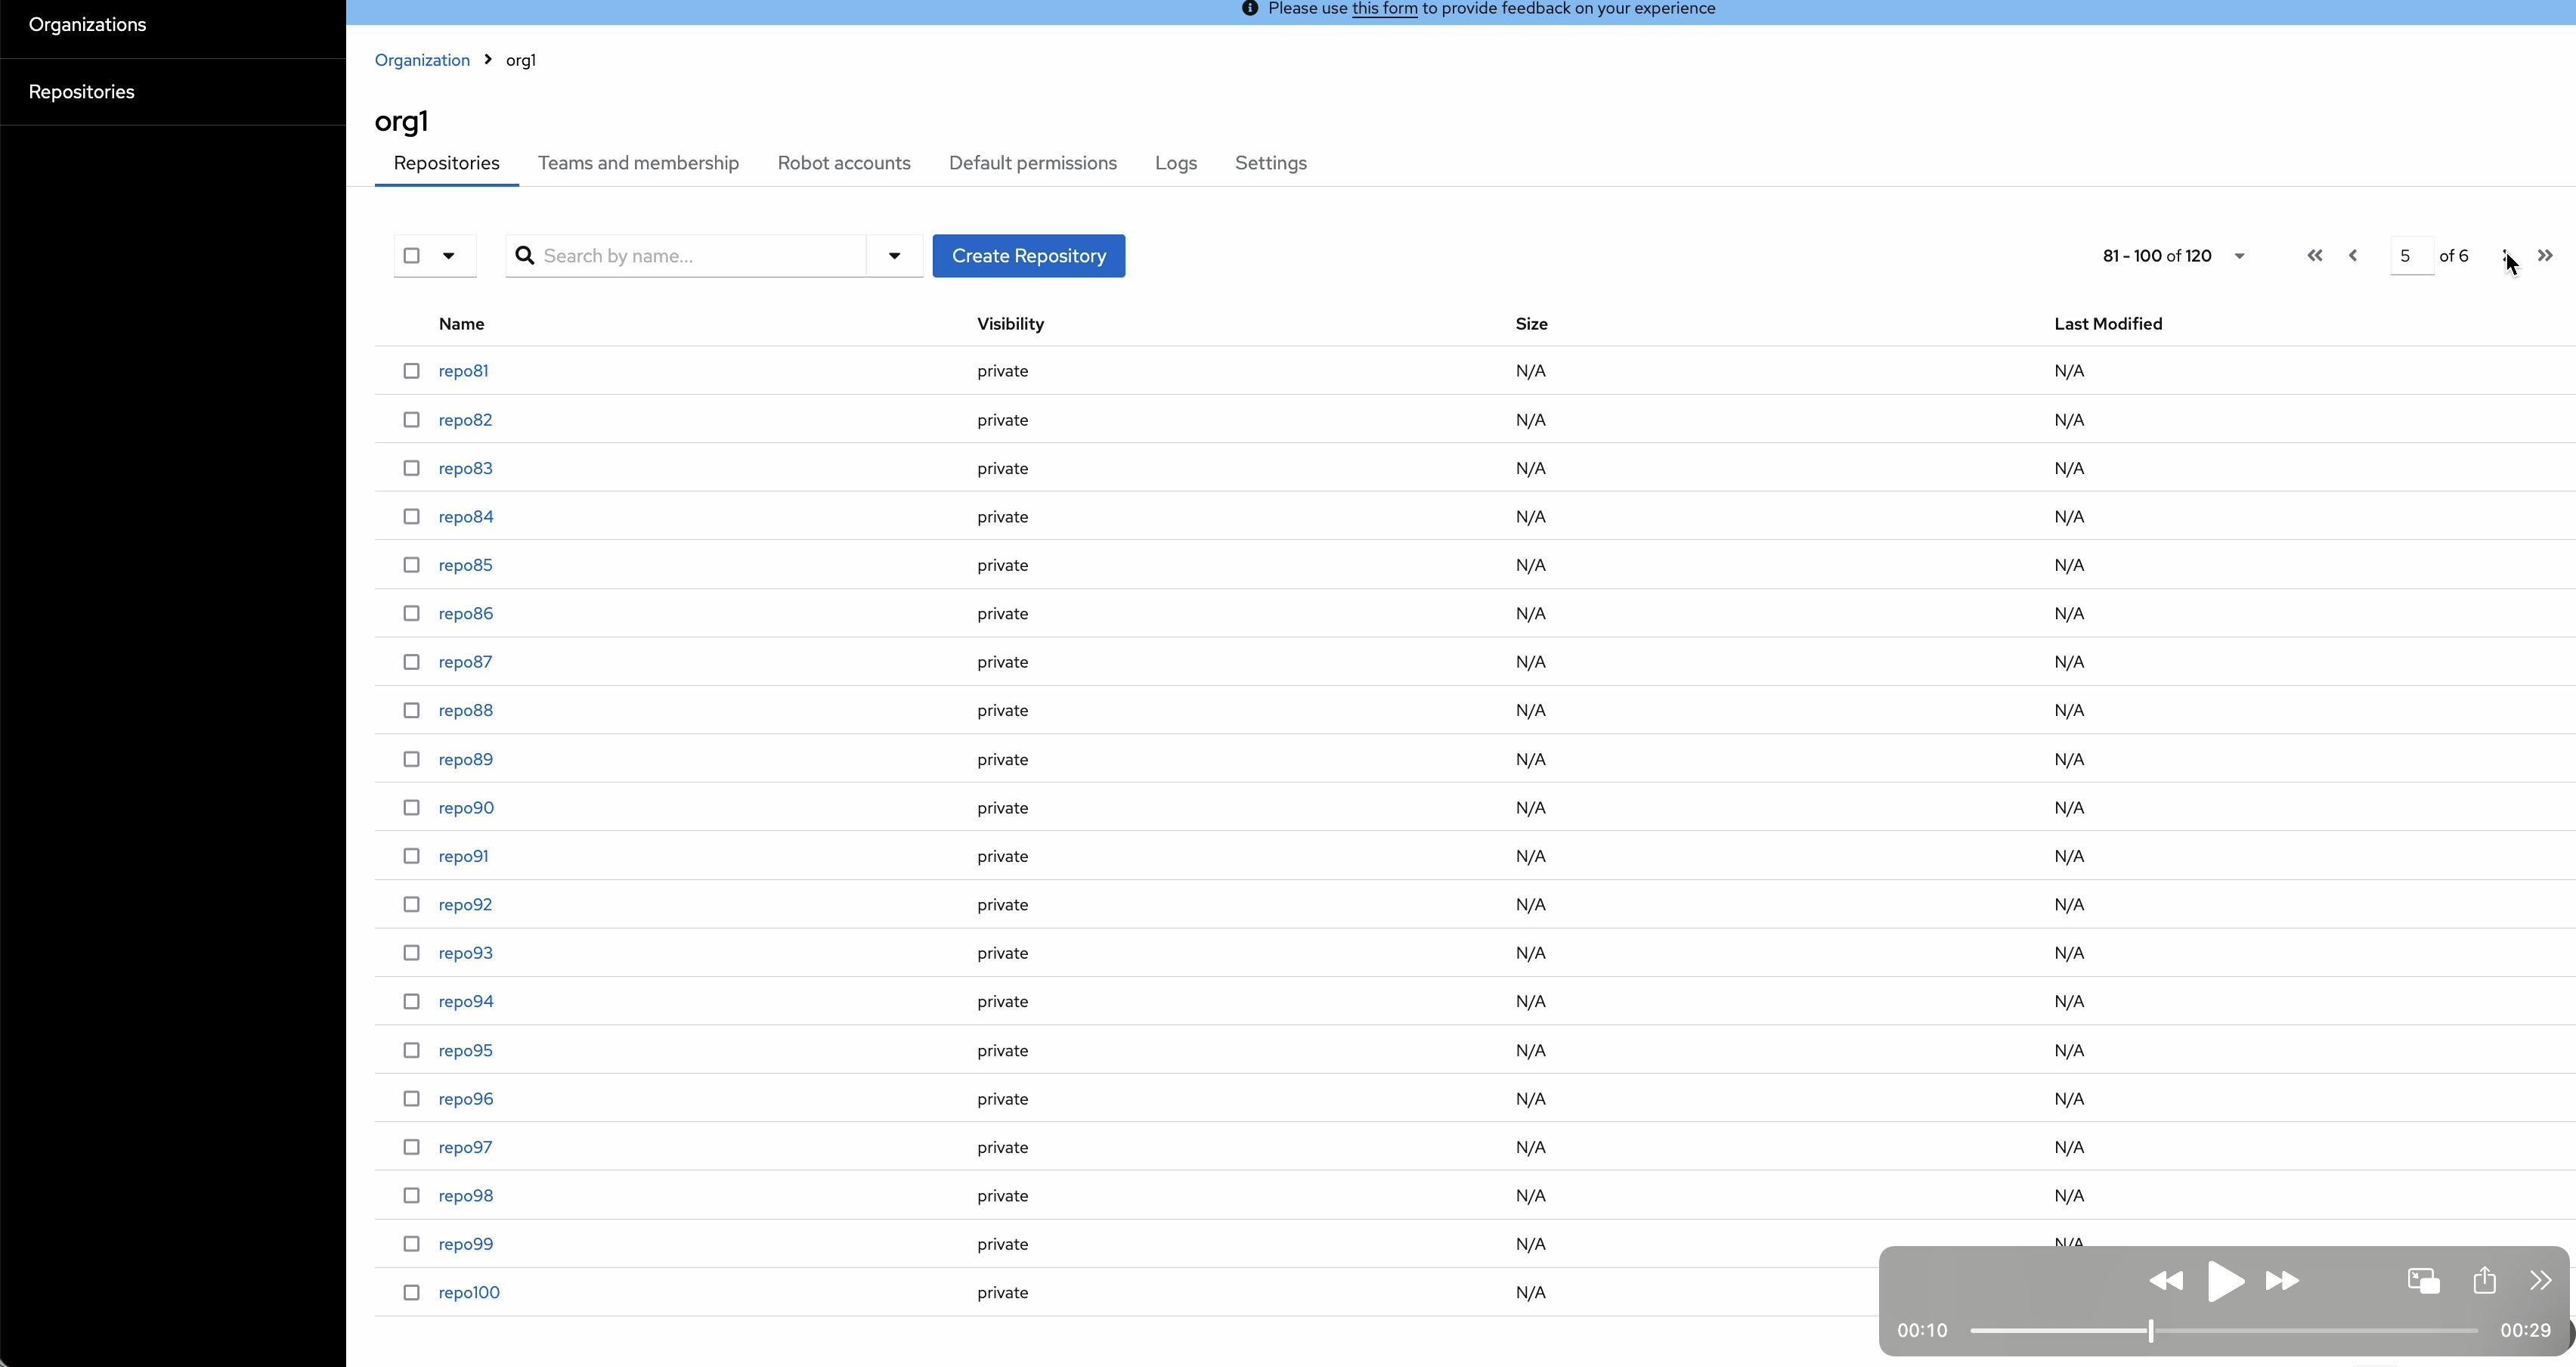Open bulk select dropdown arrow
Screen dimensions: 2576x1367
coord(449,256)
